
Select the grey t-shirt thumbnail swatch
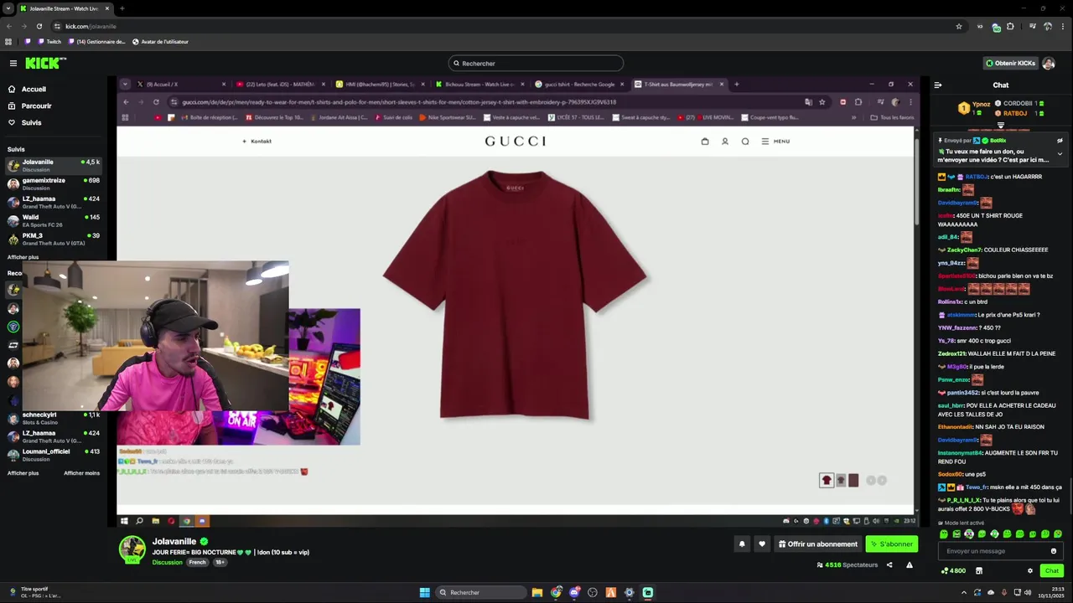coord(841,480)
